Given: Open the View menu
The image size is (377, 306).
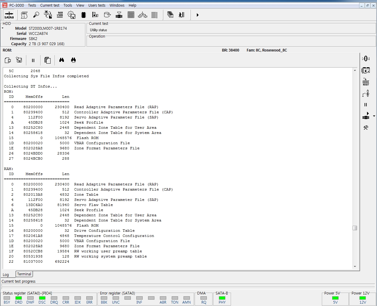Looking at the screenshot, I should [80, 5].
